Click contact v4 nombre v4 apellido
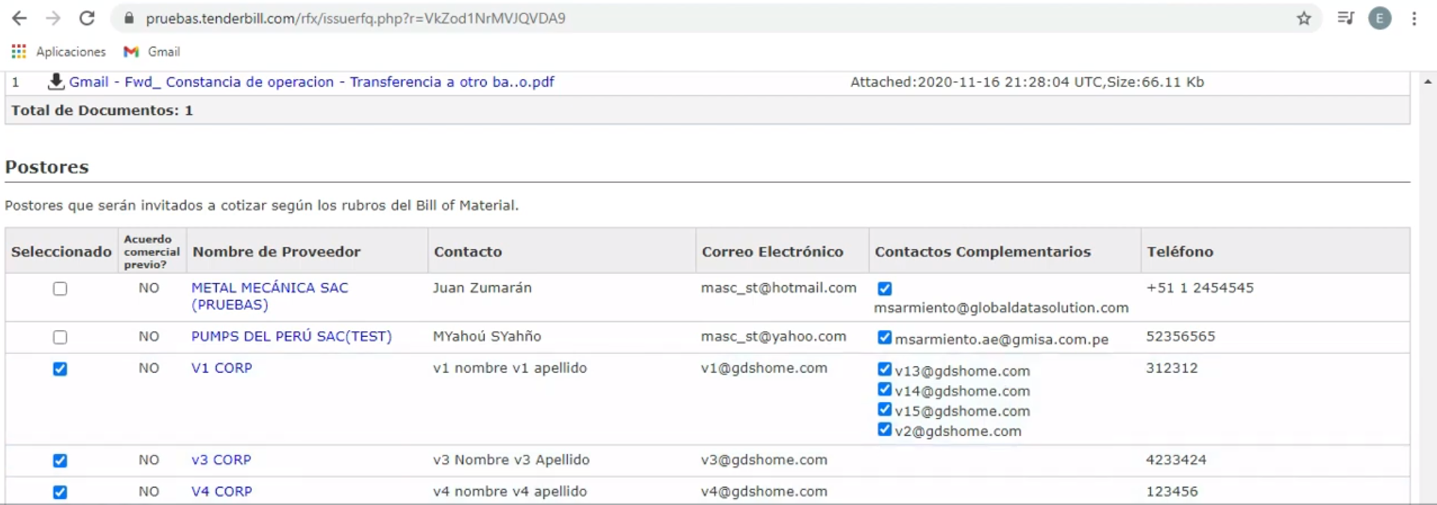The width and height of the screenshot is (1437, 505). coord(510,491)
